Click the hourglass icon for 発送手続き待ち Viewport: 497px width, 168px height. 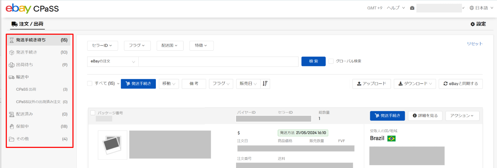[12, 40]
